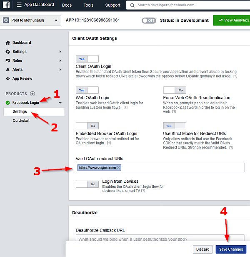This screenshot has width=250, height=257.
Task: Click the Alerts bell icon
Action: [7, 70]
